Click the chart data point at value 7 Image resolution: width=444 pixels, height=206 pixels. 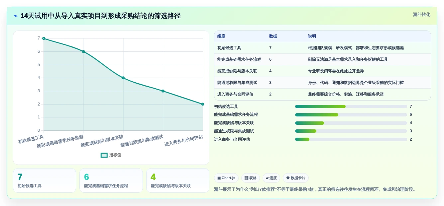click(44, 38)
